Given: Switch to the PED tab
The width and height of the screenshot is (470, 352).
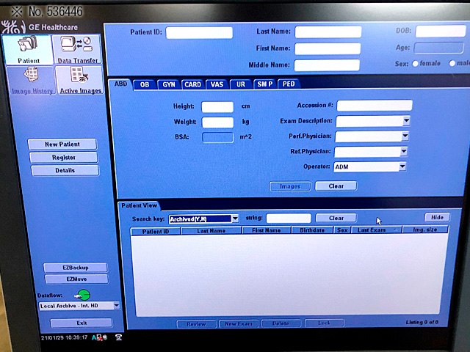Looking at the screenshot, I should tap(289, 84).
